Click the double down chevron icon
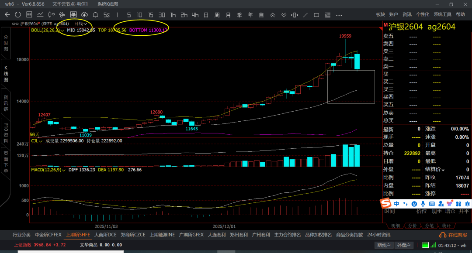Image resolution: width=472 pixels, height=253 pixels. pos(284,15)
